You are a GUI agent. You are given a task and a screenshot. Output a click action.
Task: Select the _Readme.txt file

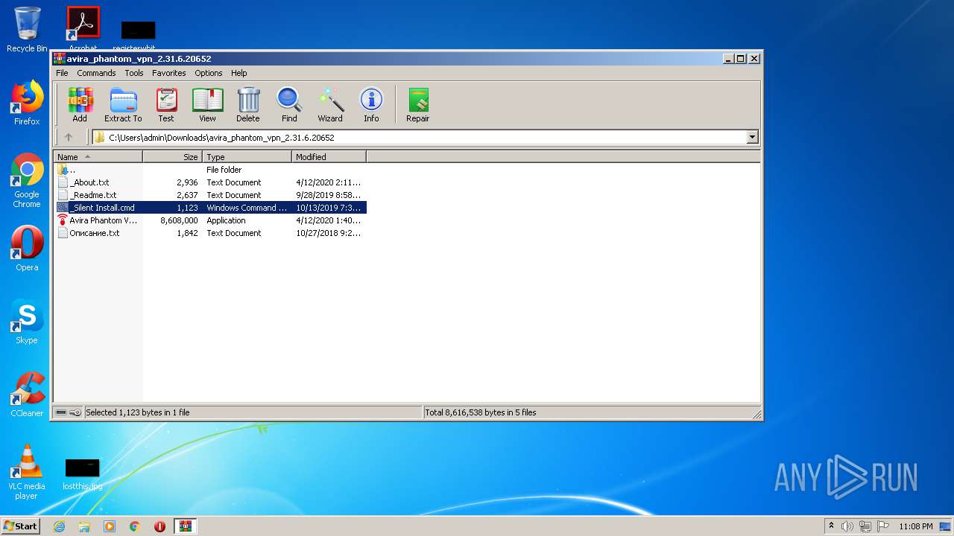point(210,195)
